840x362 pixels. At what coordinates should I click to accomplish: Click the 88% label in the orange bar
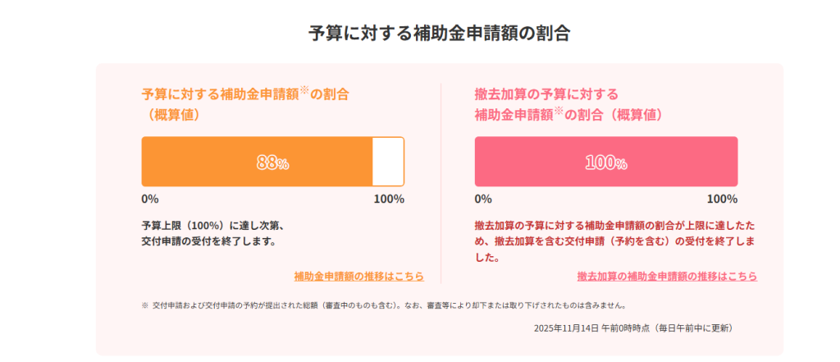pyautogui.click(x=272, y=163)
